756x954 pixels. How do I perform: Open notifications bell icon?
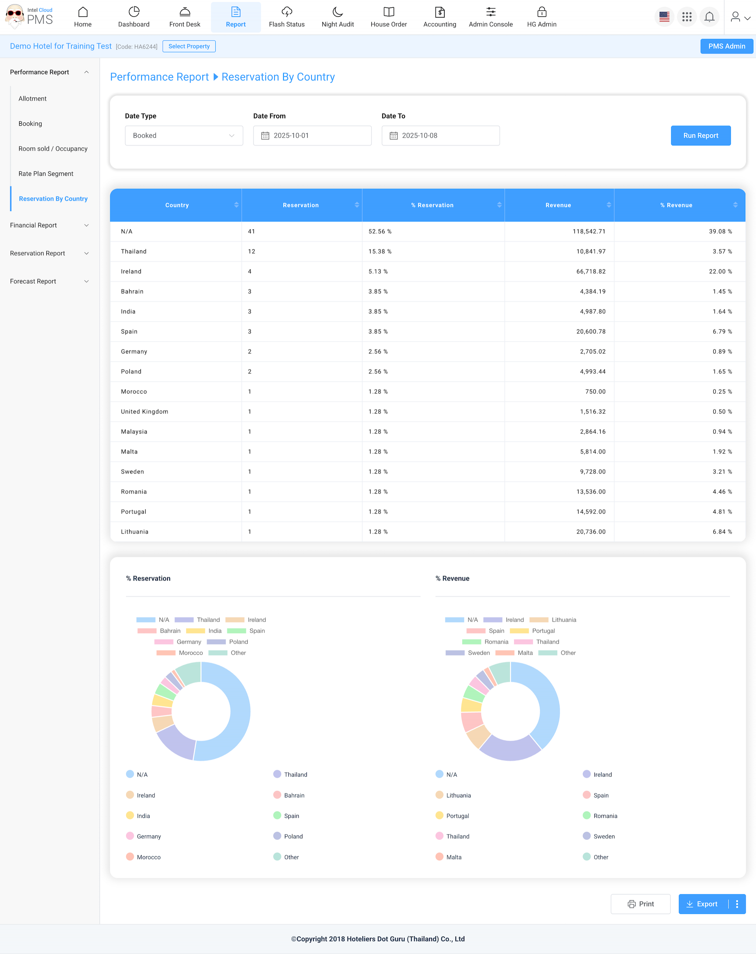(x=709, y=17)
